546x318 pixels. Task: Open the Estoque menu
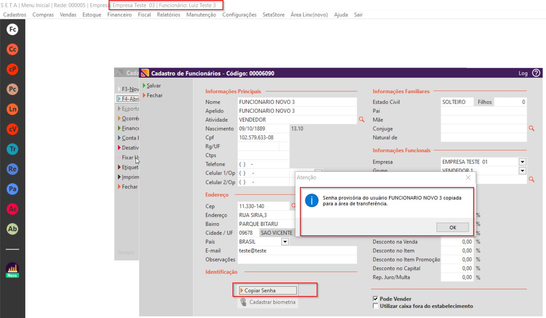point(92,15)
